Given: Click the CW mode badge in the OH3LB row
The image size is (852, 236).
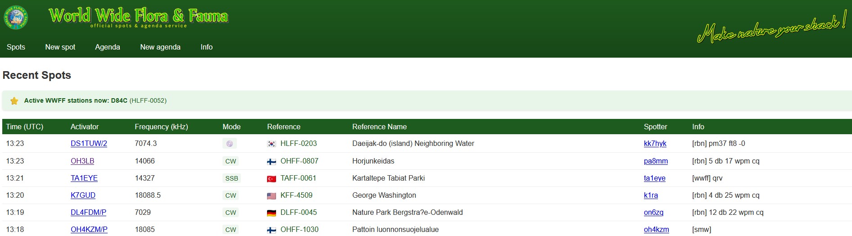Looking at the screenshot, I should click(231, 161).
